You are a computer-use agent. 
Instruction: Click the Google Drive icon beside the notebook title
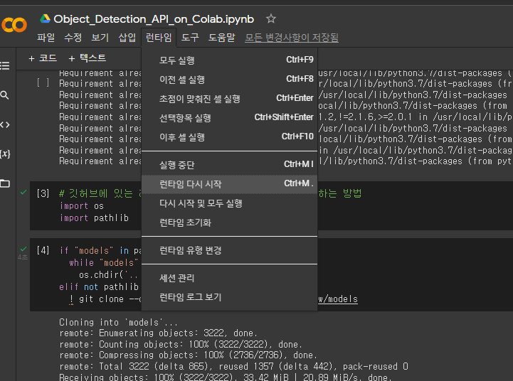[45, 18]
